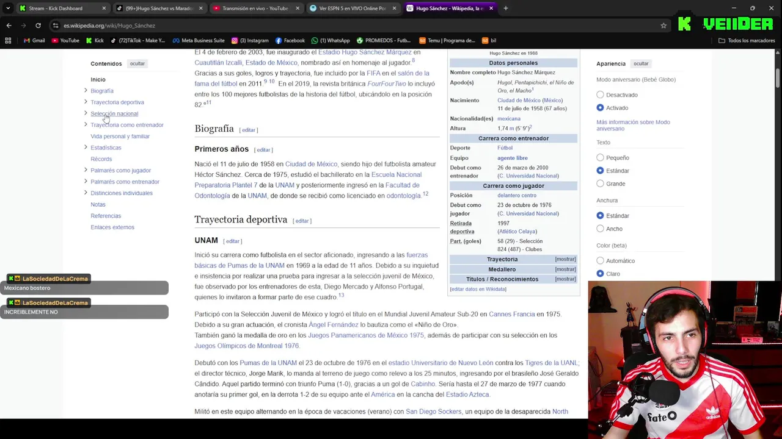Viewport: 782px width, 439px height.
Task: Close the Stream - Kick Dashboard tab
Action: pos(104,9)
